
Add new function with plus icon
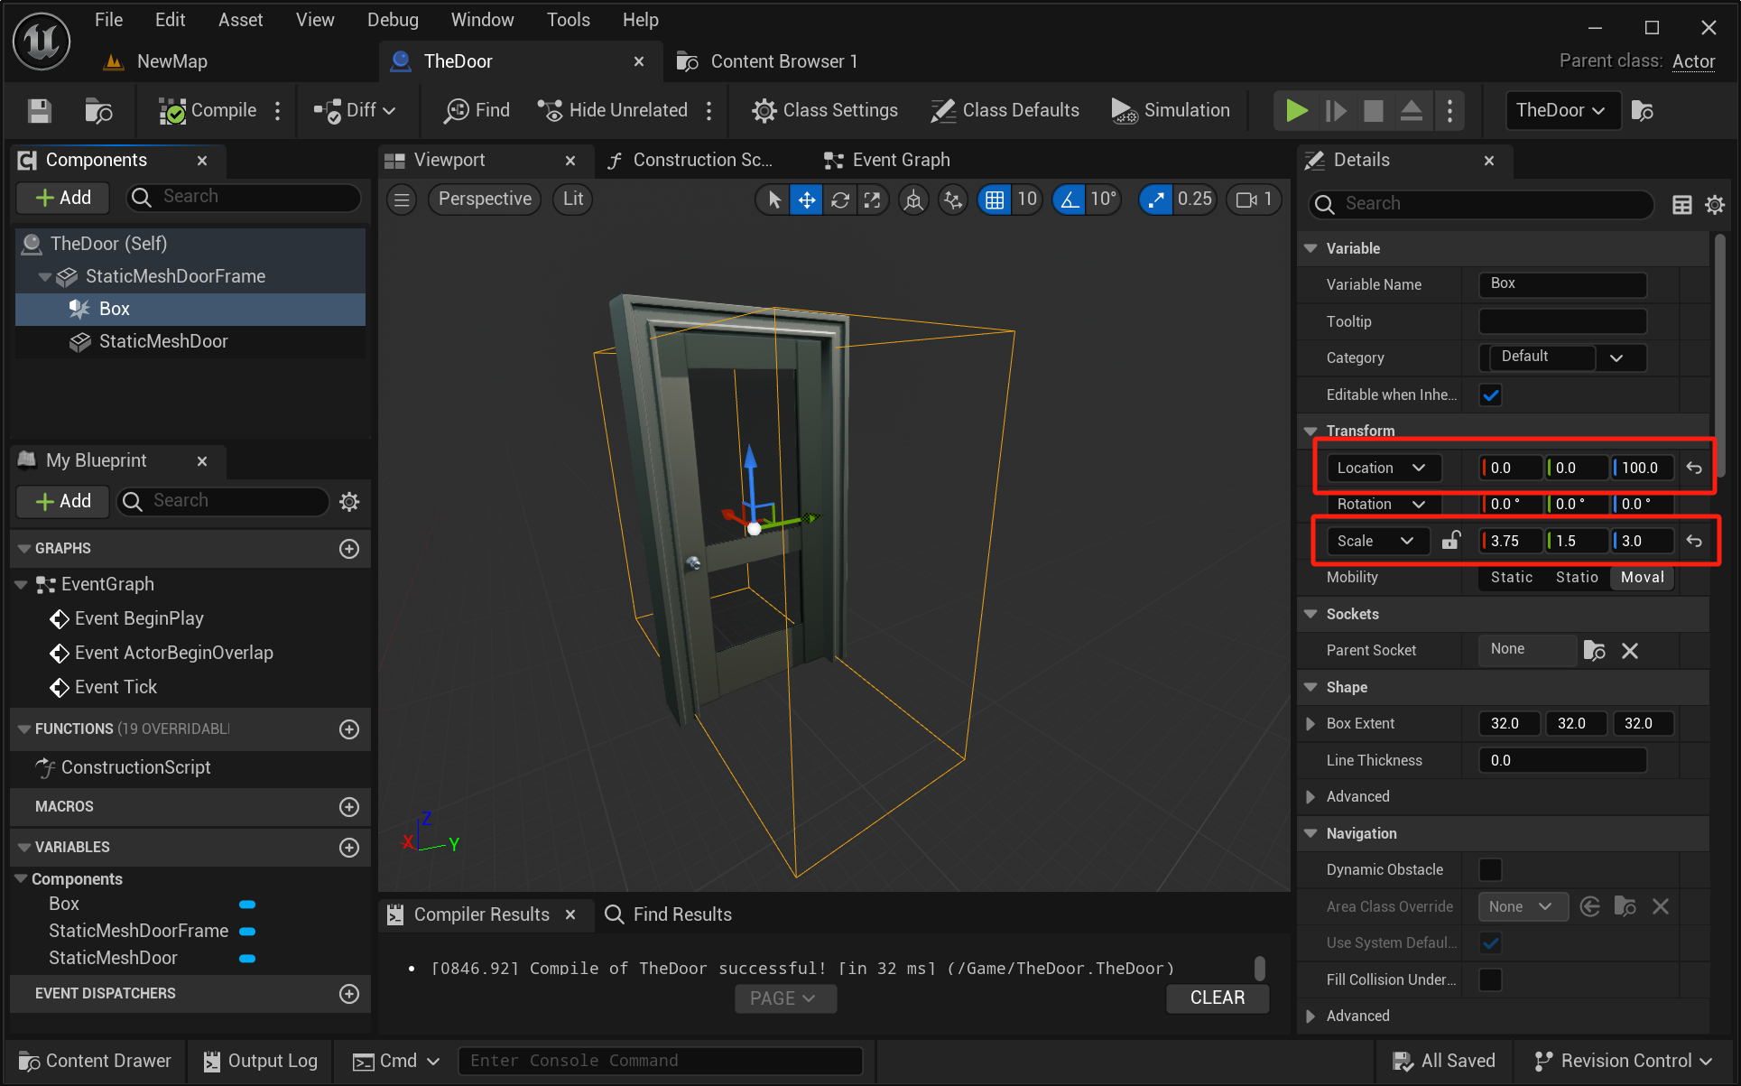coord(349,729)
